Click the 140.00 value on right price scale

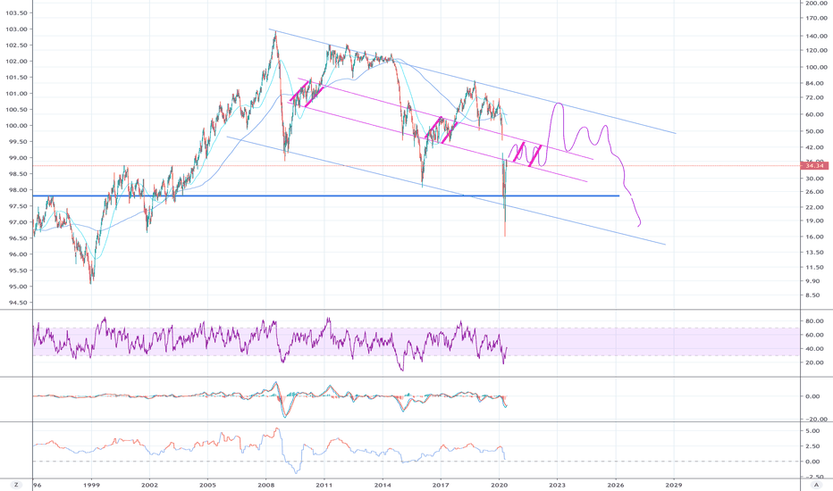click(816, 36)
